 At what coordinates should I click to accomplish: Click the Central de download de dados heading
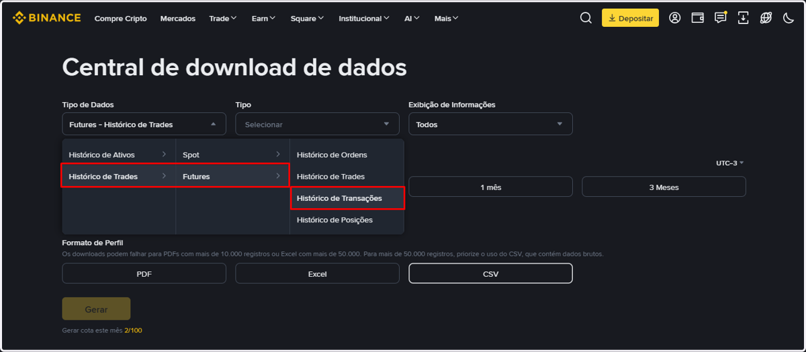(234, 68)
